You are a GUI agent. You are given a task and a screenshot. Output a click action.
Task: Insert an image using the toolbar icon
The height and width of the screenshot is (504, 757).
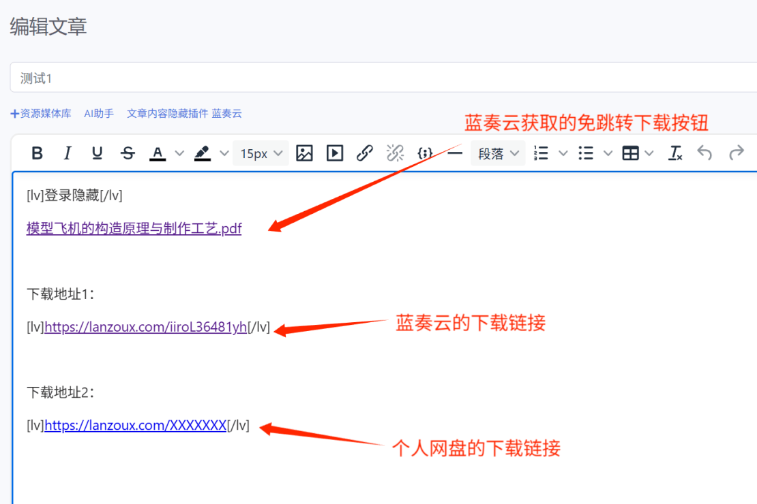tap(304, 153)
